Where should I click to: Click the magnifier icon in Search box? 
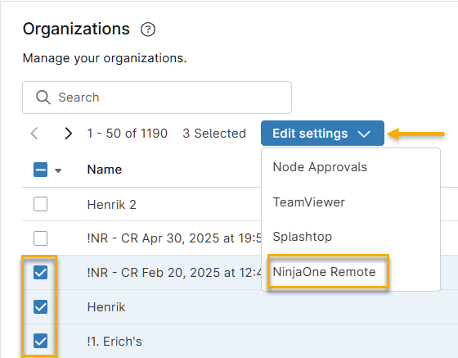tap(43, 97)
